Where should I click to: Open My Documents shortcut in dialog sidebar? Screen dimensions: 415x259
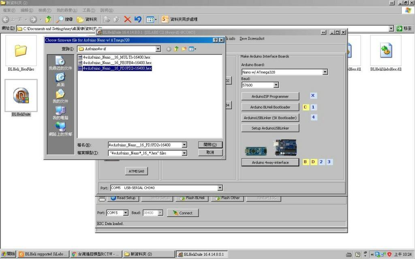60,96
